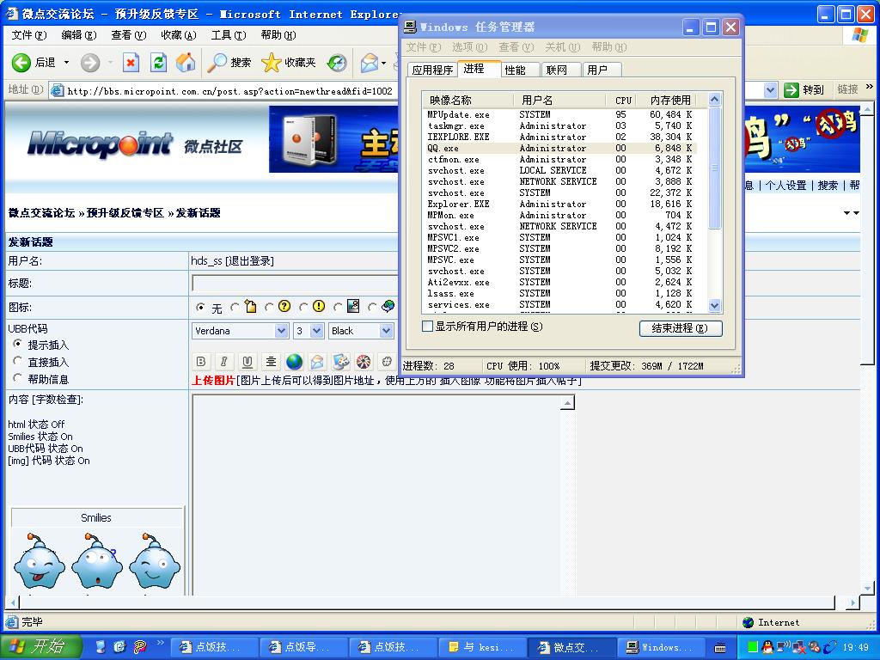The height and width of the screenshot is (660, 880).
Task: Click the IE Back arrow icon
Action: tap(21, 62)
